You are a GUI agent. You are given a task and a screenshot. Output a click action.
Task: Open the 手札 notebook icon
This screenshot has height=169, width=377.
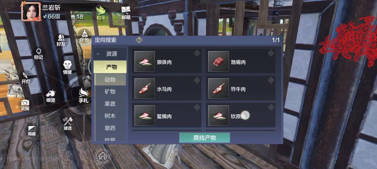pyautogui.click(x=83, y=96)
